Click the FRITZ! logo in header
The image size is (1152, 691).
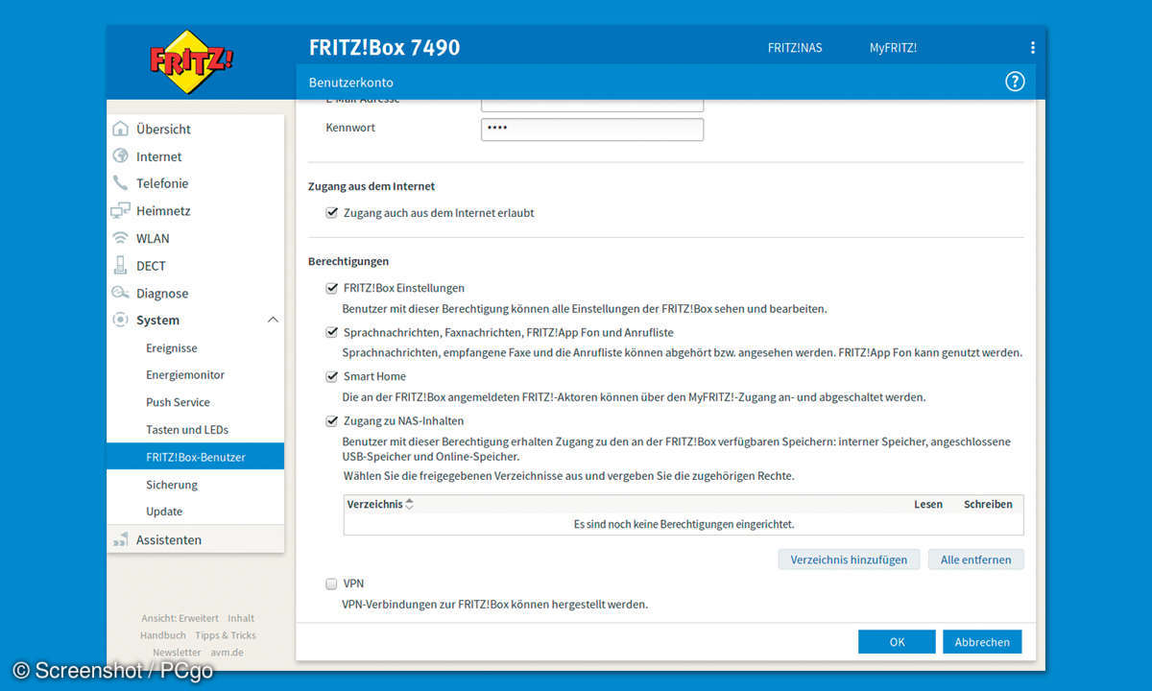[191, 63]
